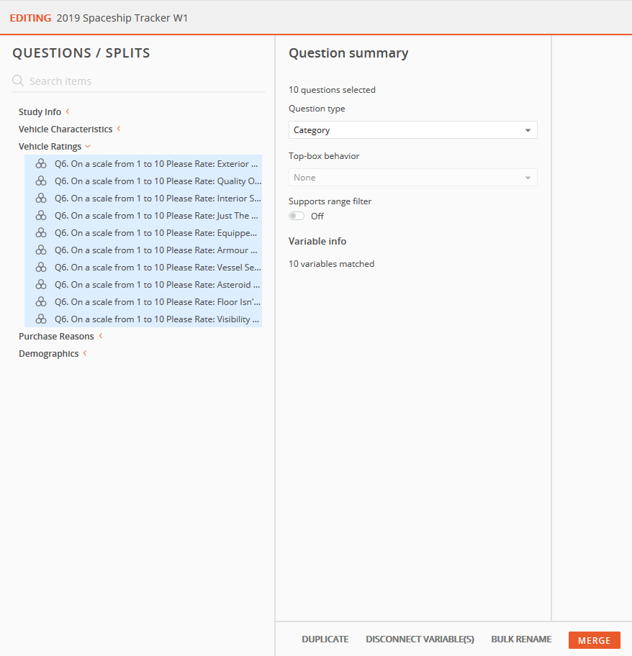
Task: Click the icon beside Q6 Exterior question
Action: [x=41, y=163]
